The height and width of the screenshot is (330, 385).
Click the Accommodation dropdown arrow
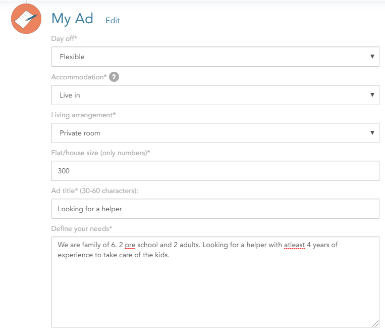pyautogui.click(x=372, y=95)
